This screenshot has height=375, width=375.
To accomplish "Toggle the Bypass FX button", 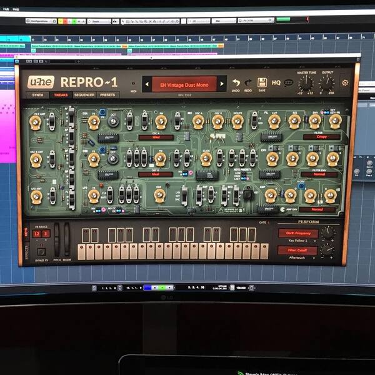I will [x=42, y=252].
